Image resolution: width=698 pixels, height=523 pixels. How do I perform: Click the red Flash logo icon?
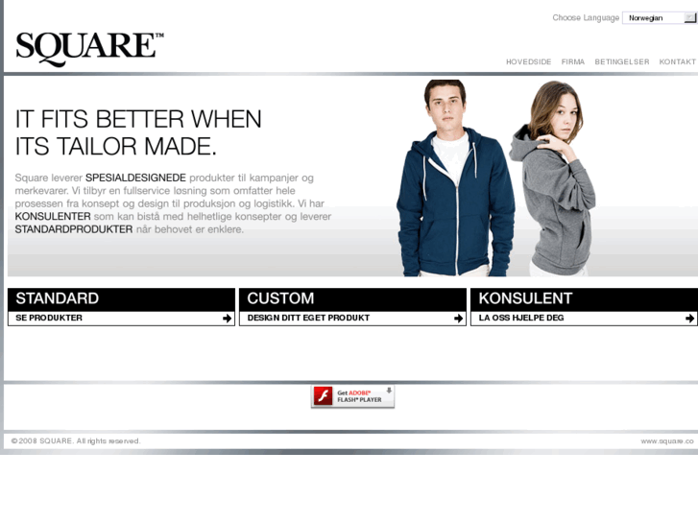tap(324, 396)
